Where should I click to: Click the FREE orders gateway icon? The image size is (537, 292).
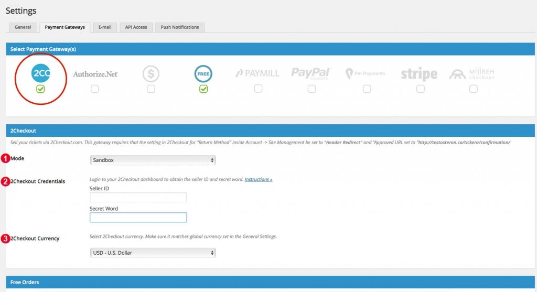203,73
